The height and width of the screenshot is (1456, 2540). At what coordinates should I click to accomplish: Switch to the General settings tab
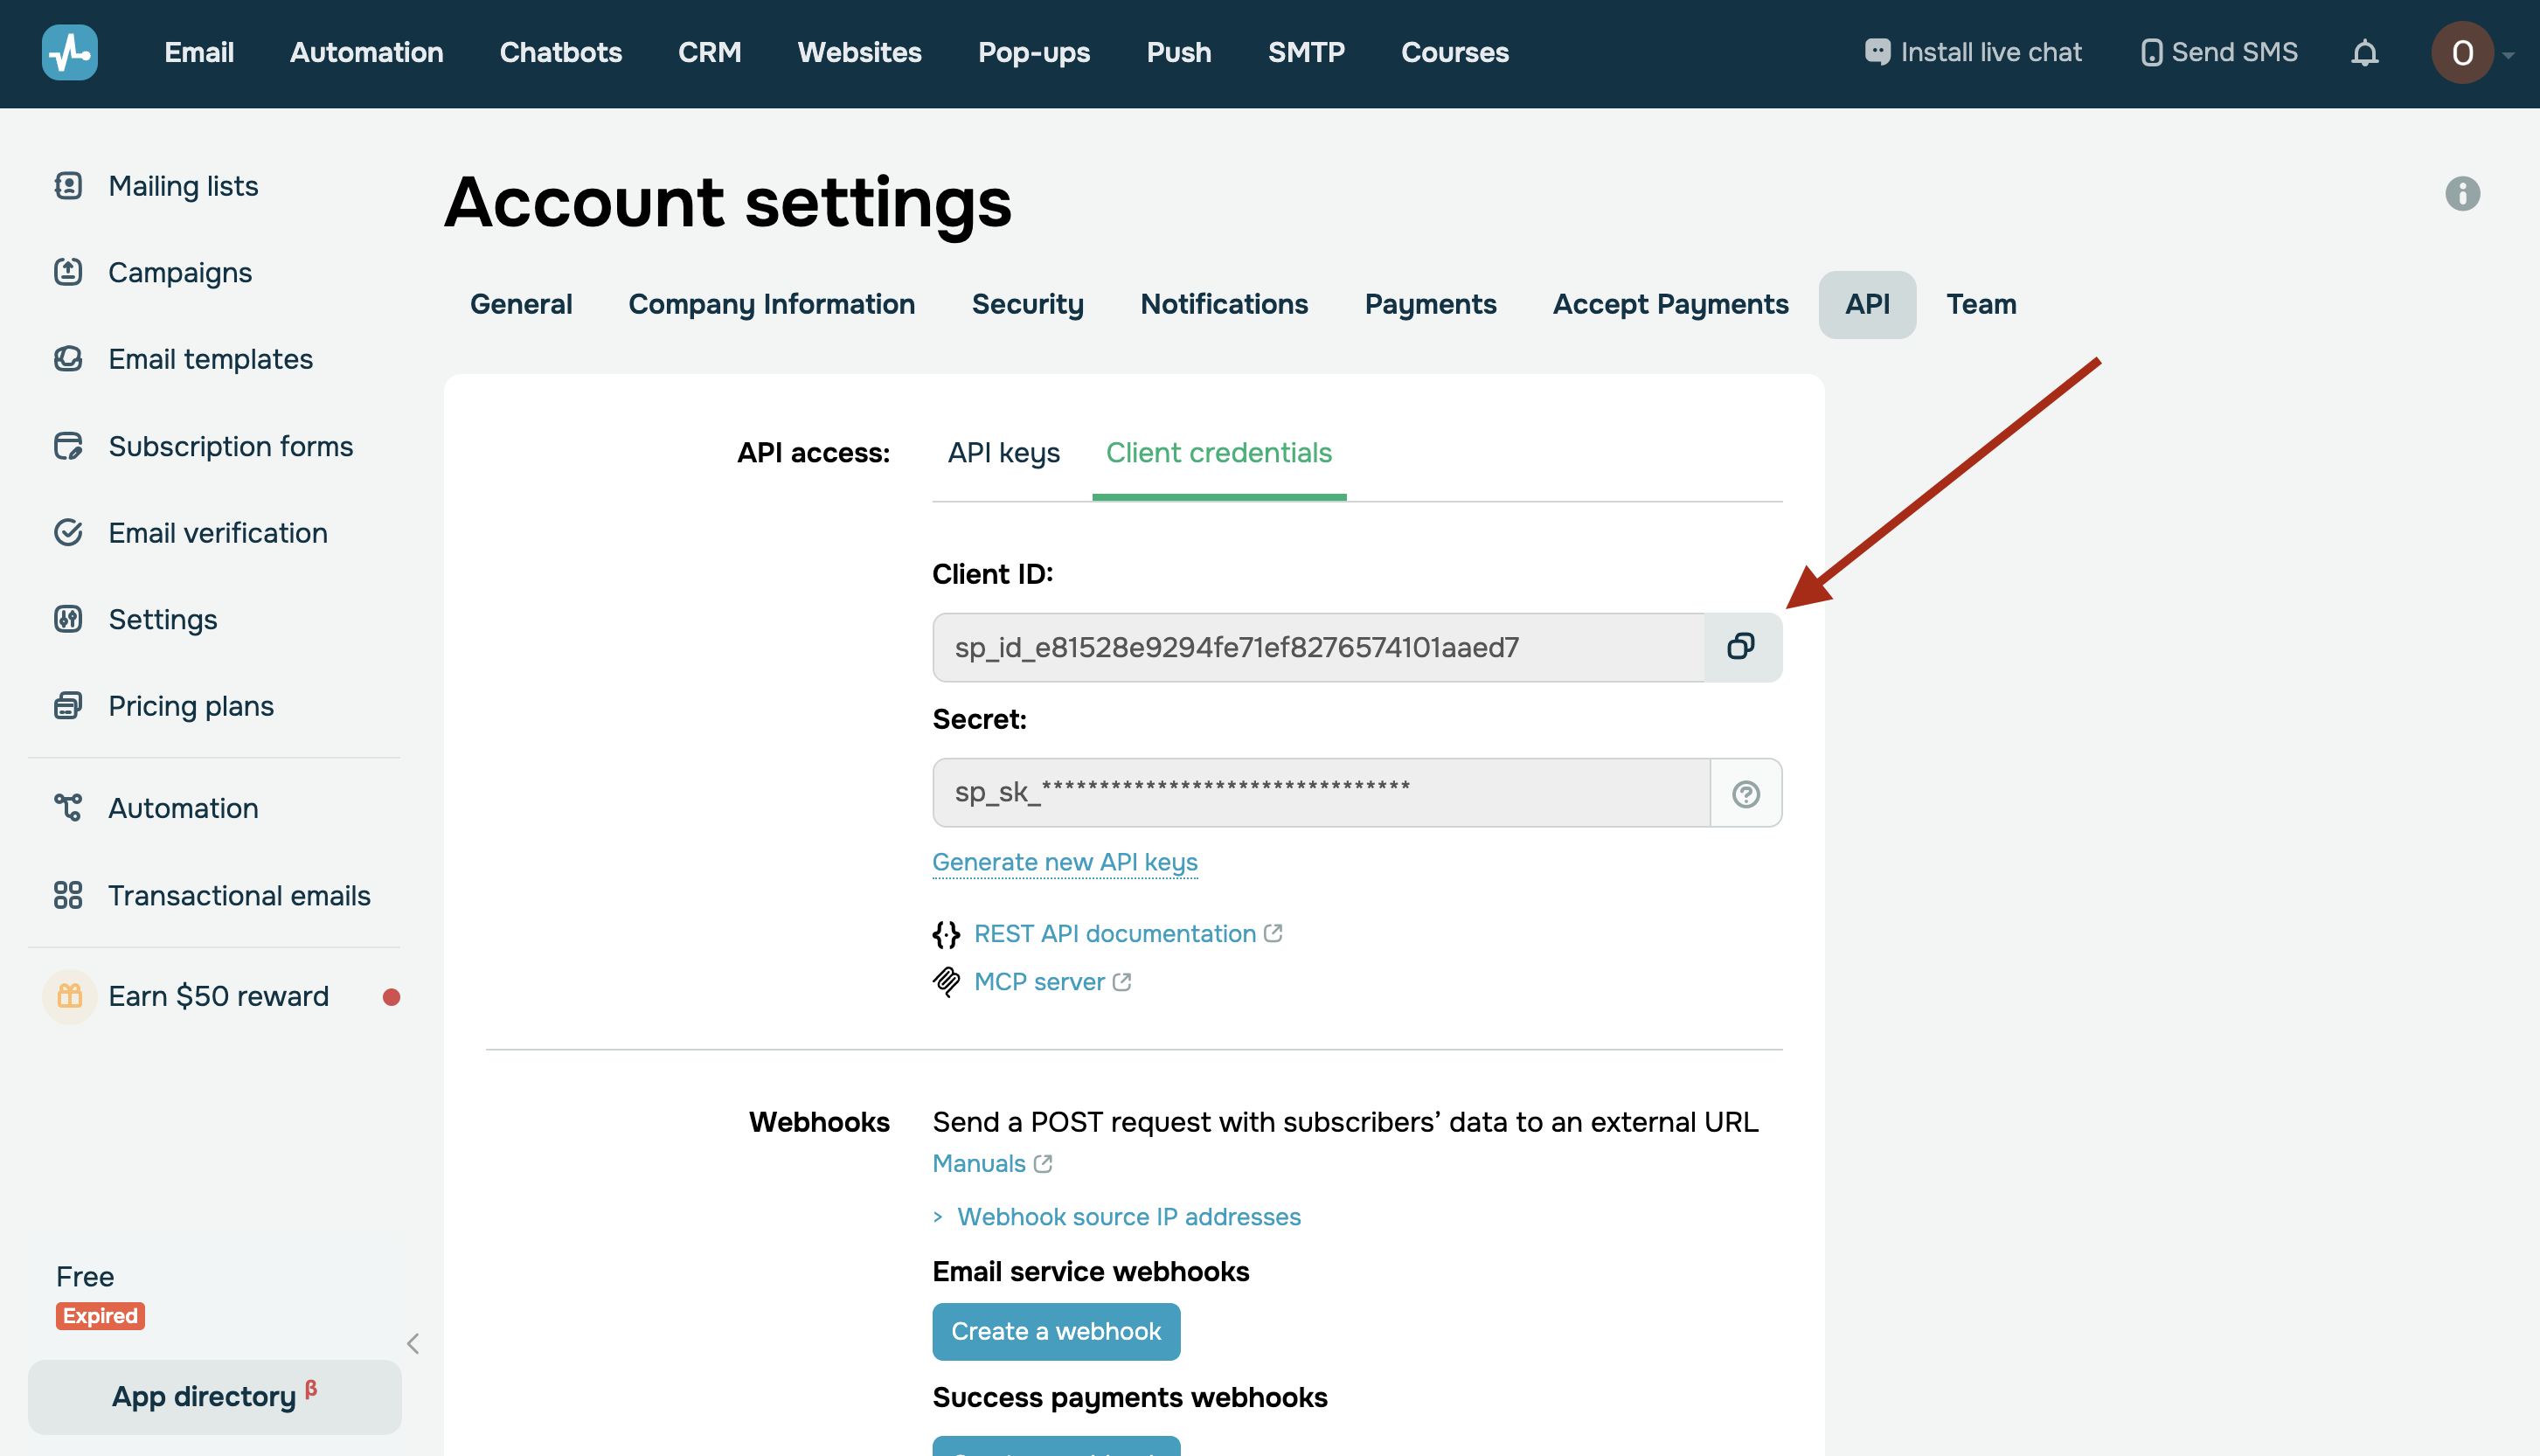pyautogui.click(x=521, y=304)
